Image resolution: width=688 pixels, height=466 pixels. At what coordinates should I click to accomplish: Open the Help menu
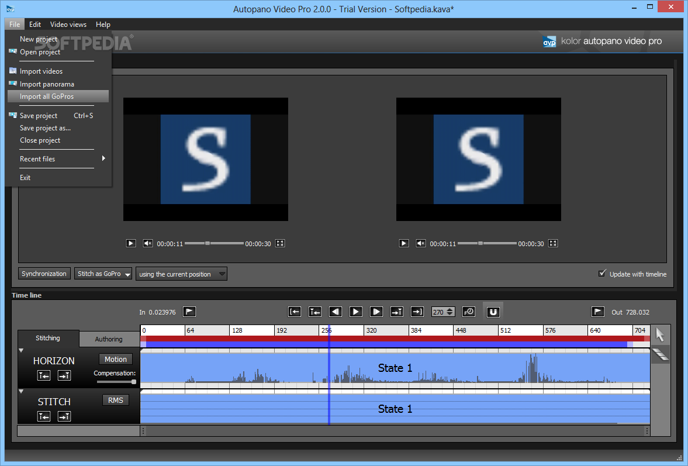click(103, 25)
